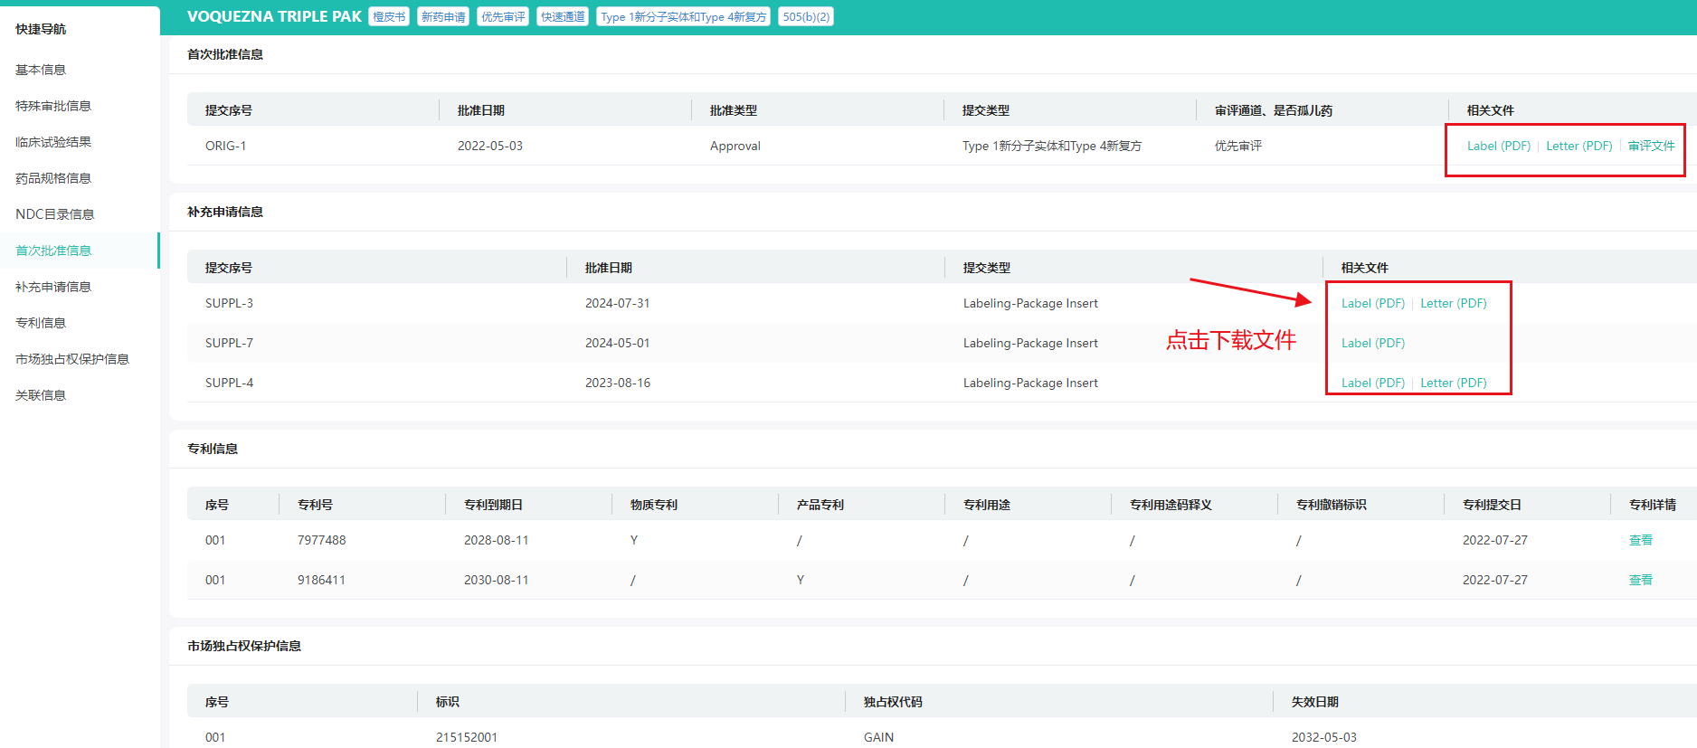This screenshot has height=748, width=1697.
Task: Download SUPPL-7 Label (PDF)
Action: [x=1373, y=343]
